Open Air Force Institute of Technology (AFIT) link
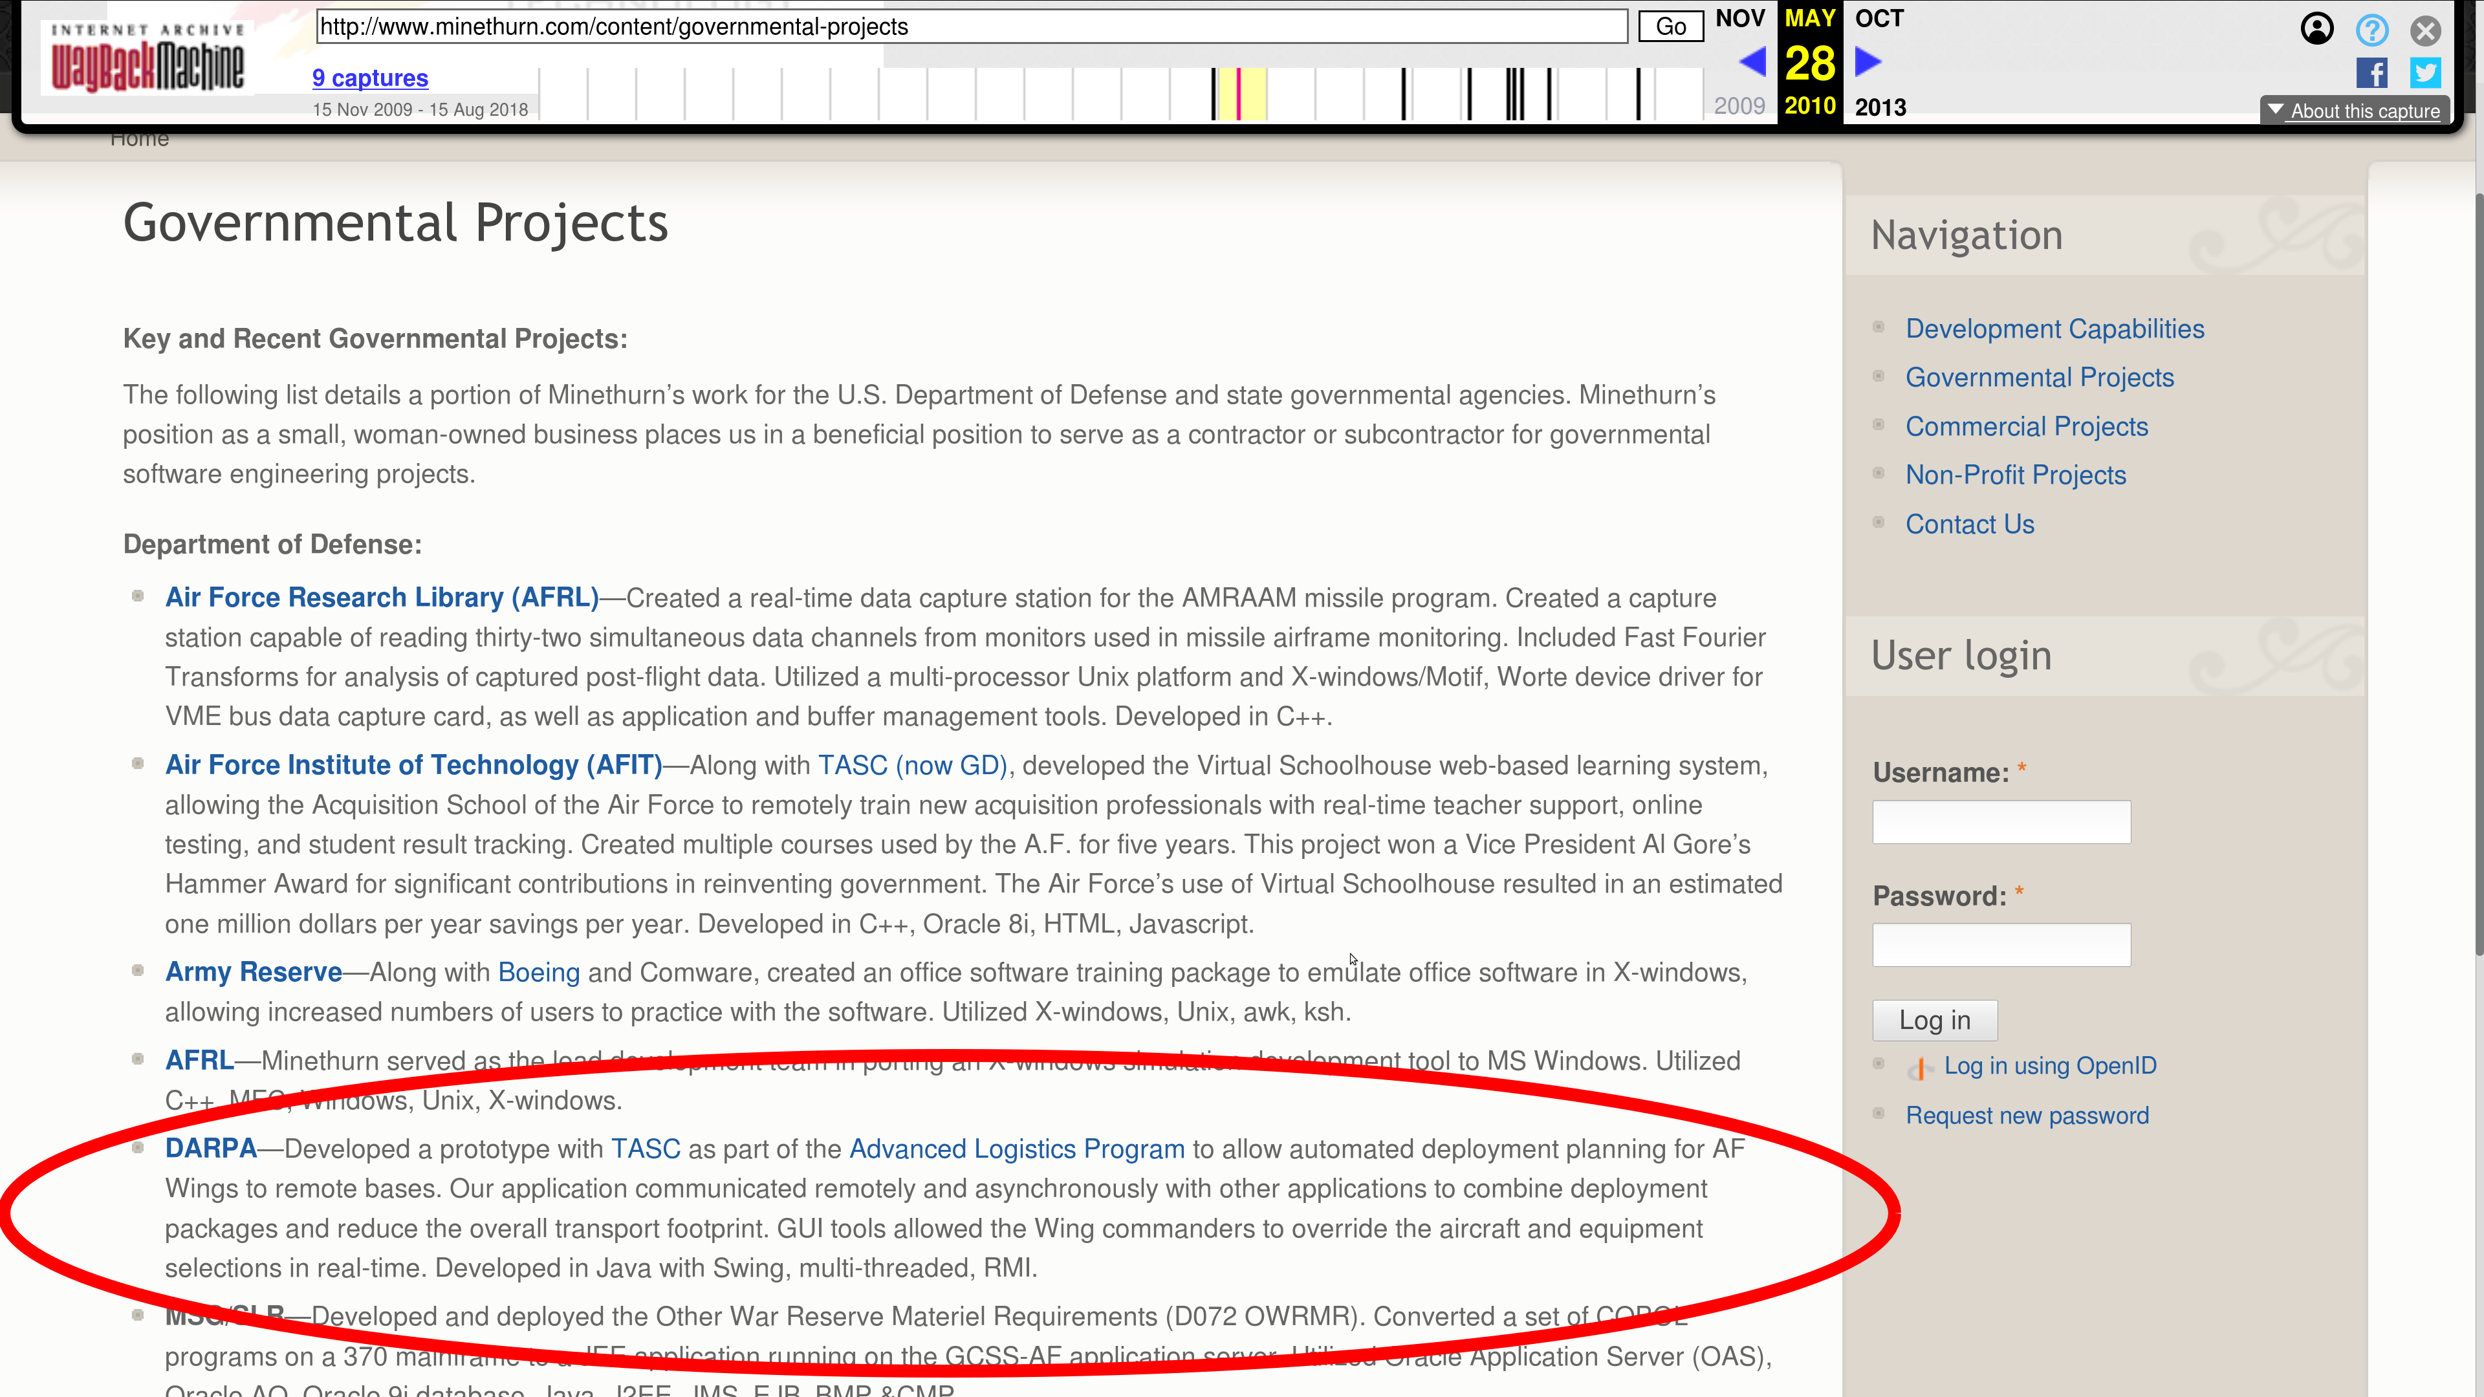2484x1397 pixels. pos(414,764)
